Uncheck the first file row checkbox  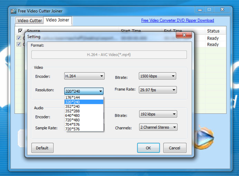click(19, 38)
